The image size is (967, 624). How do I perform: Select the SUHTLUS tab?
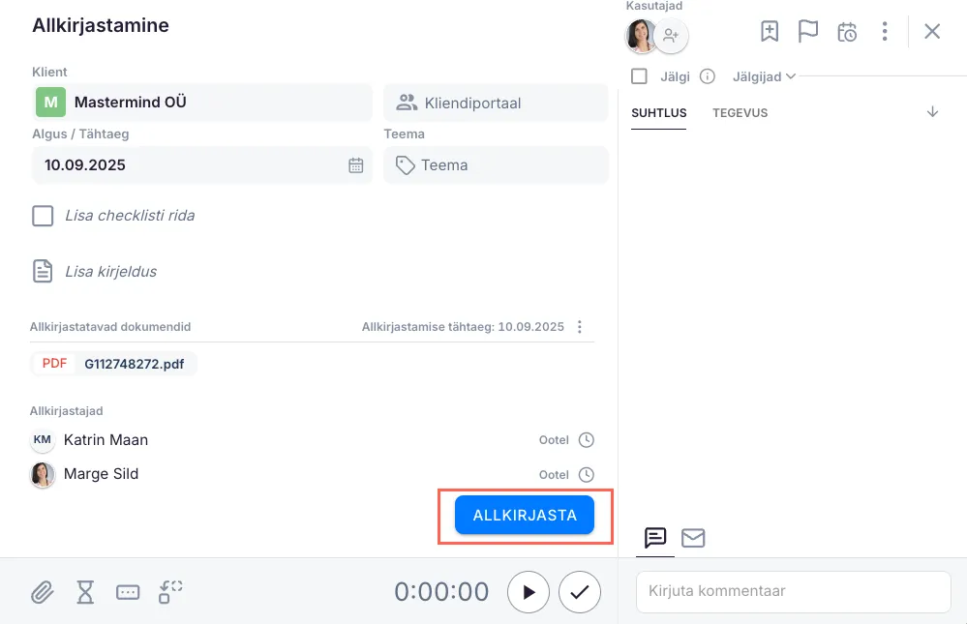coord(658,113)
